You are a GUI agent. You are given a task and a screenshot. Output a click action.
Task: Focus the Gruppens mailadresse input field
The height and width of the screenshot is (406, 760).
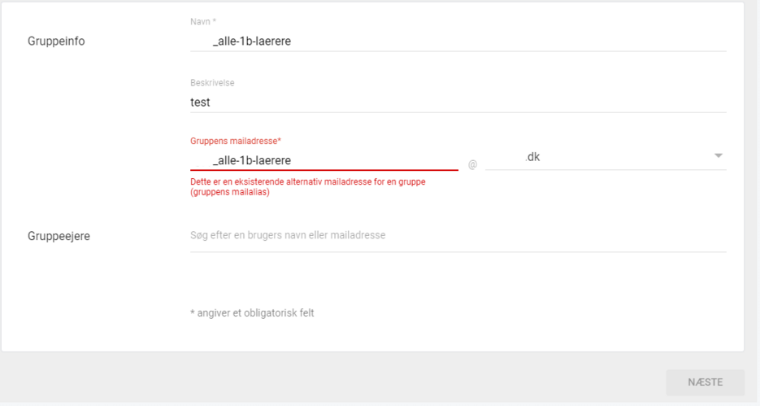pyautogui.click(x=324, y=160)
